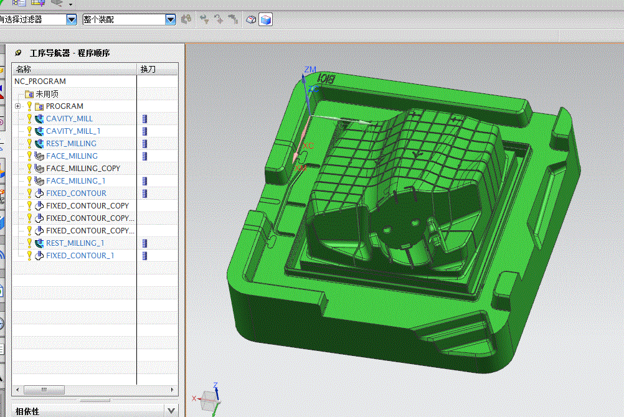Select the FACE_MILLING_1 operation name
The height and width of the screenshot is (417, 624).
point(75,181)
